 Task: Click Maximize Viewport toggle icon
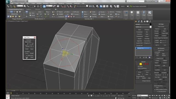pos(169,98)
